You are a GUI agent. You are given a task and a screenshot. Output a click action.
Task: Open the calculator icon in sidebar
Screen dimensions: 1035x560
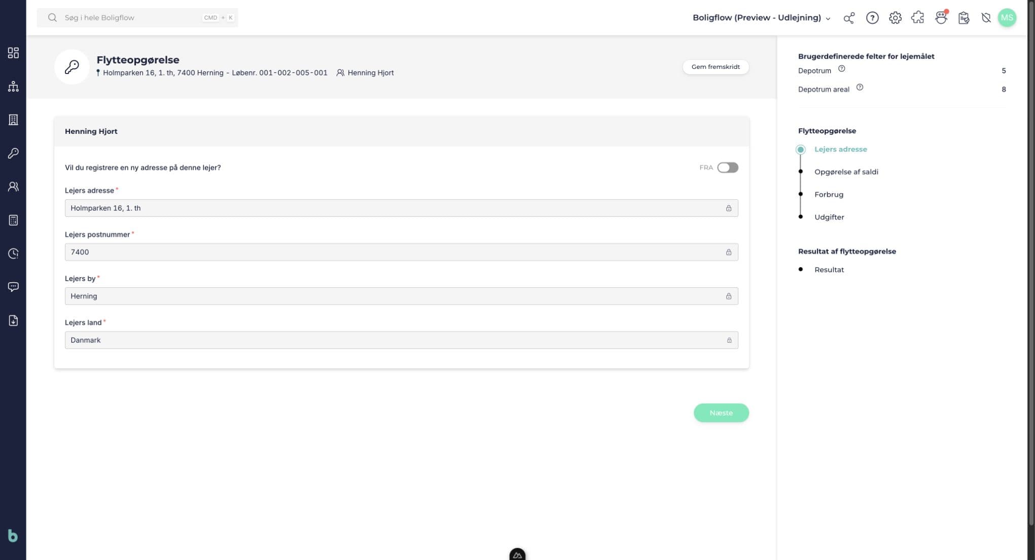tap(13, 220)
